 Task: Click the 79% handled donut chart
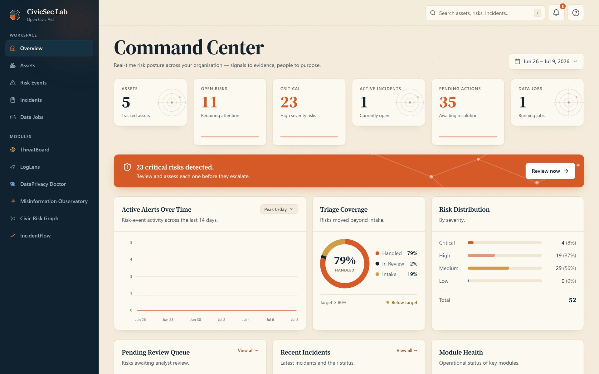point(345,264)
